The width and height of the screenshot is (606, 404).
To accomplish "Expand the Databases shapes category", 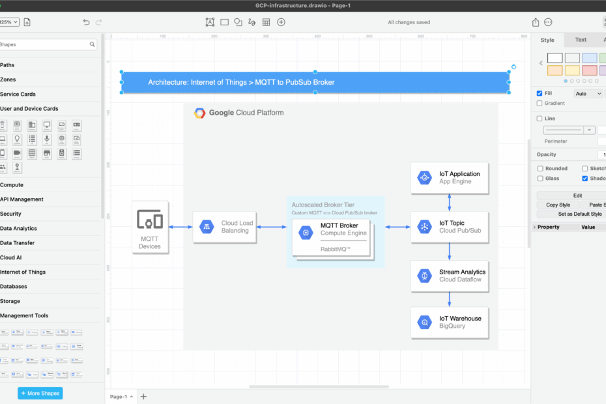I will [x=14, y=287].
